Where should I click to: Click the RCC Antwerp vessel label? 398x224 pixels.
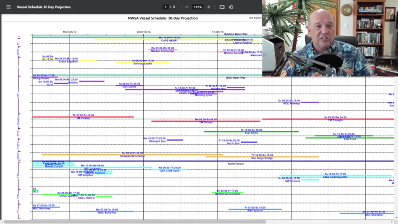pyautogui.click(x=292, y=104)
